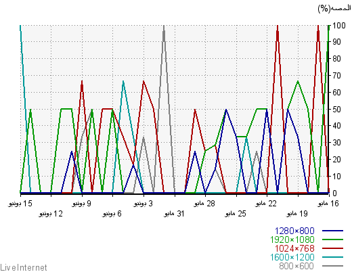Screen dimensions: 352x274
Task: Click the 30 value on y-axis
Action: pos(336,143)
